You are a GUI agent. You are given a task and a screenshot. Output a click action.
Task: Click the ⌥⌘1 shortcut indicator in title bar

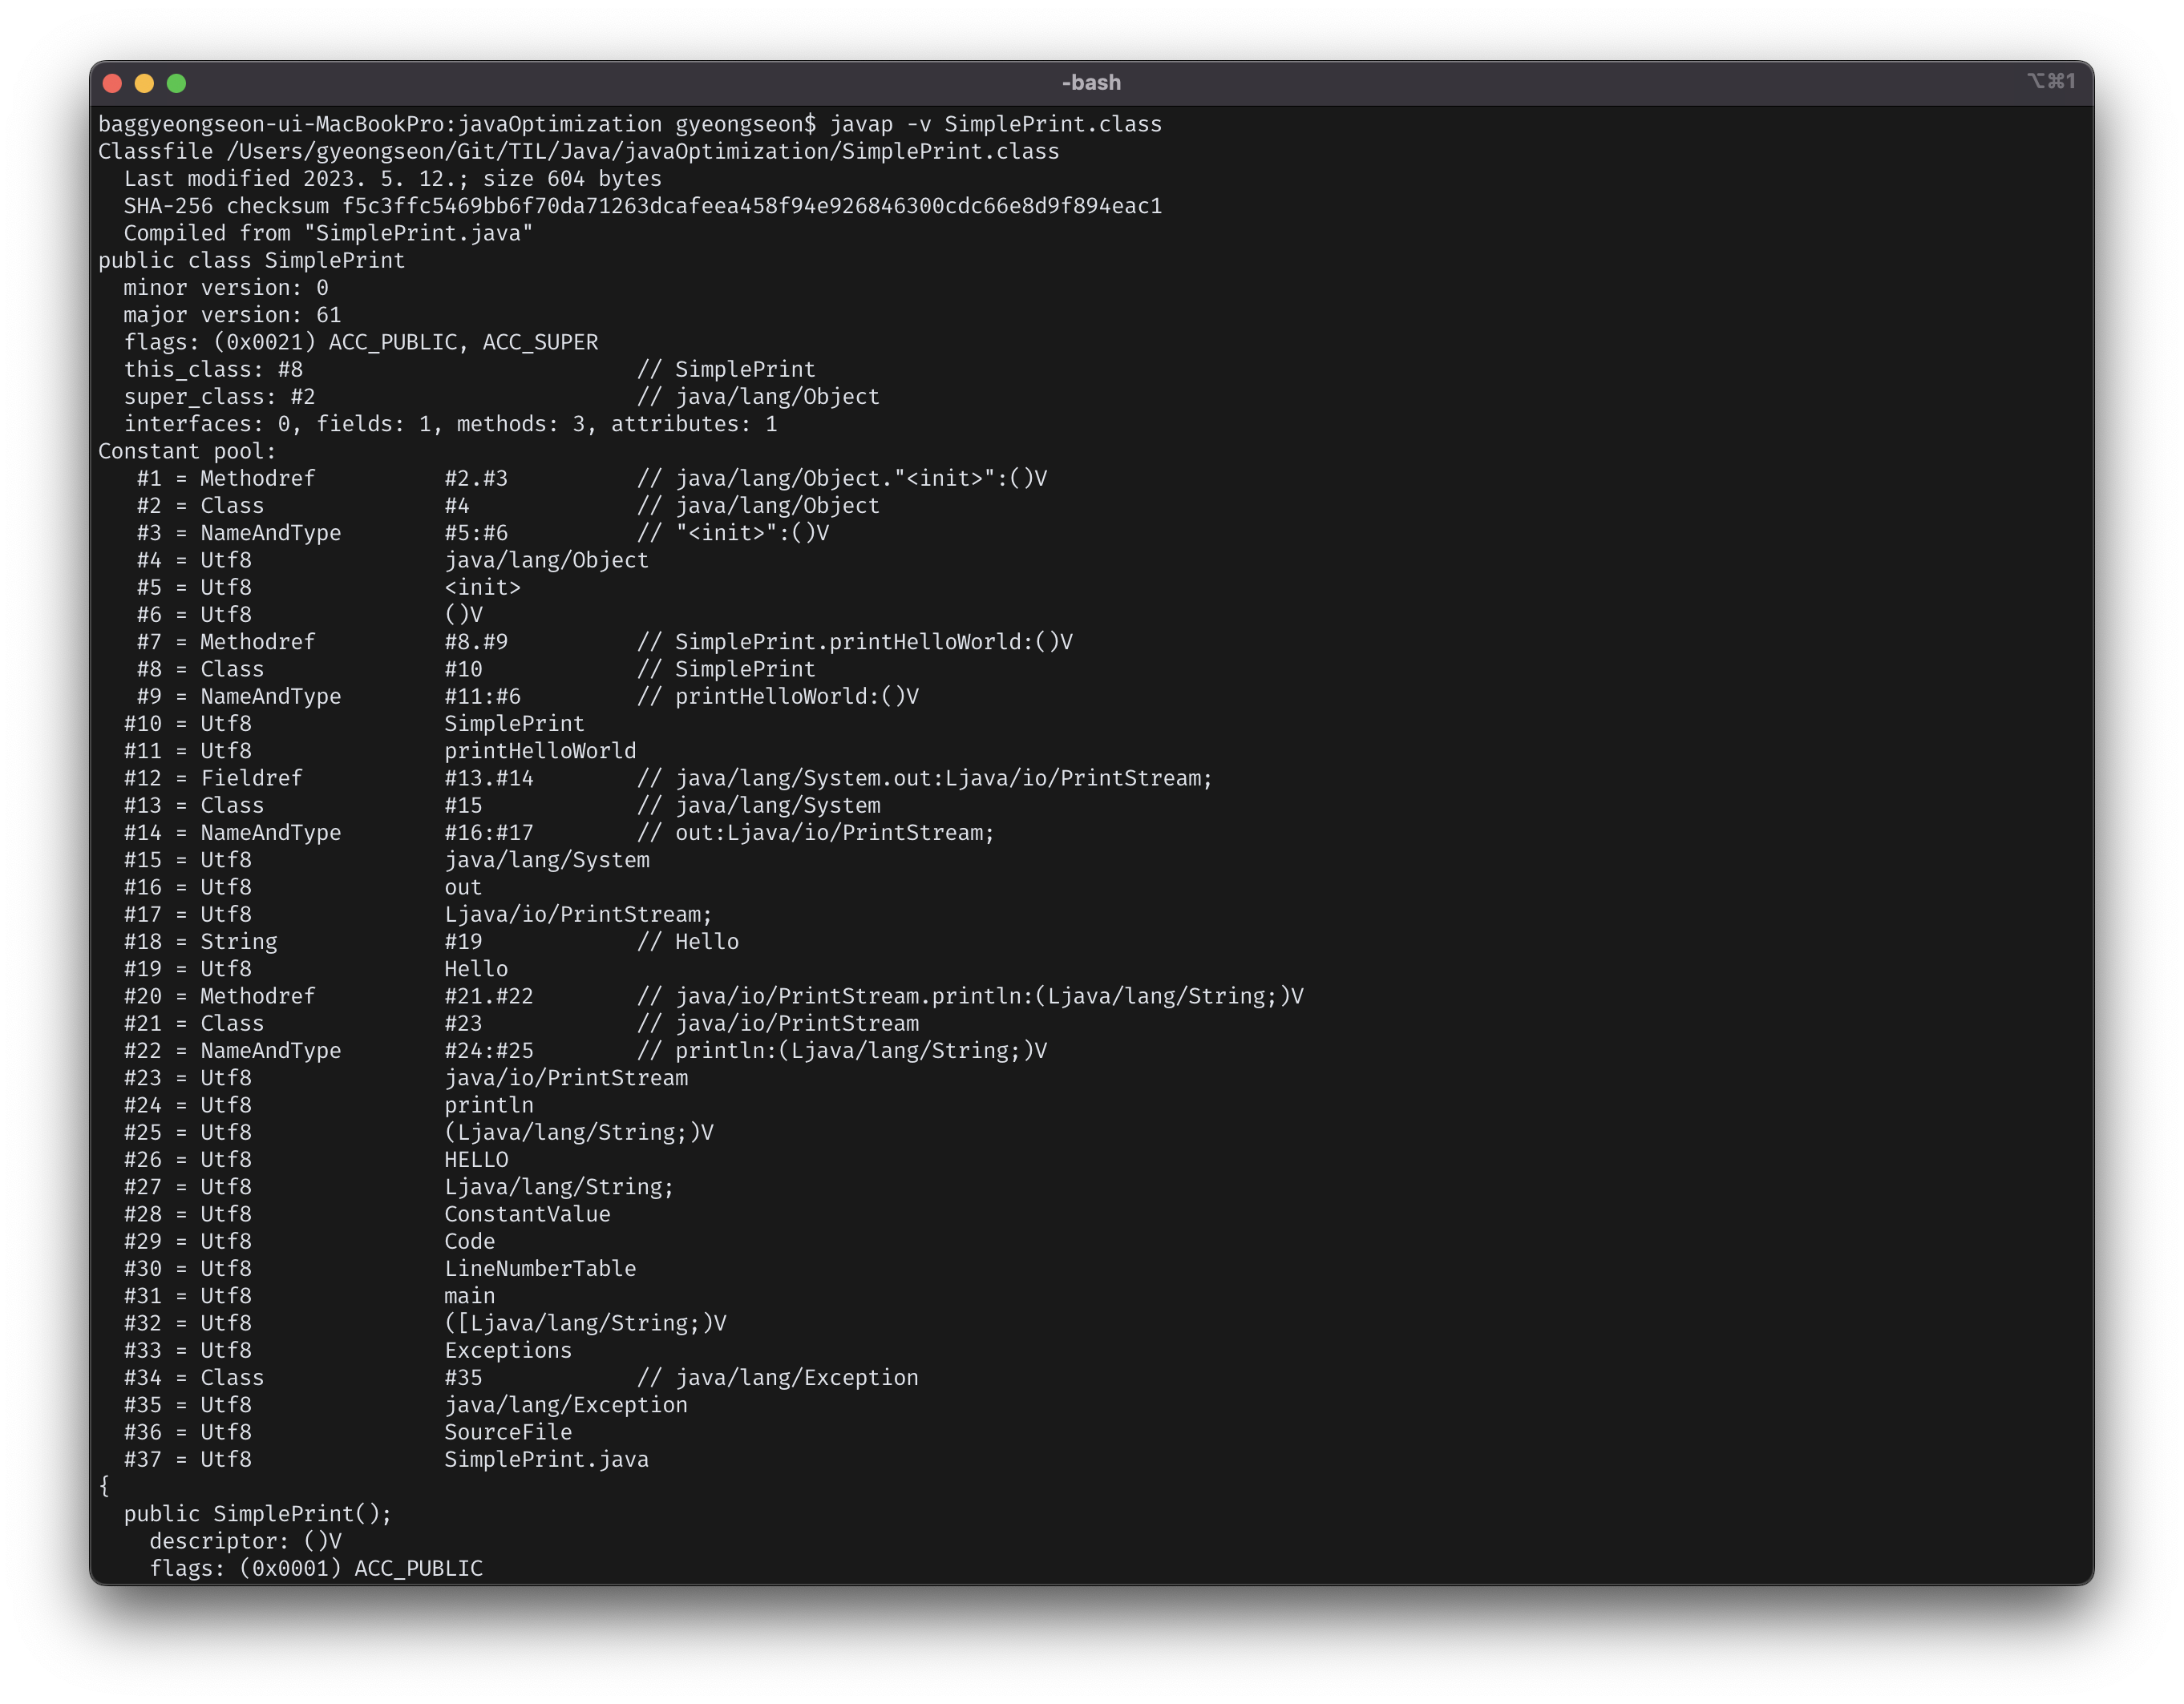[2051, 81]
